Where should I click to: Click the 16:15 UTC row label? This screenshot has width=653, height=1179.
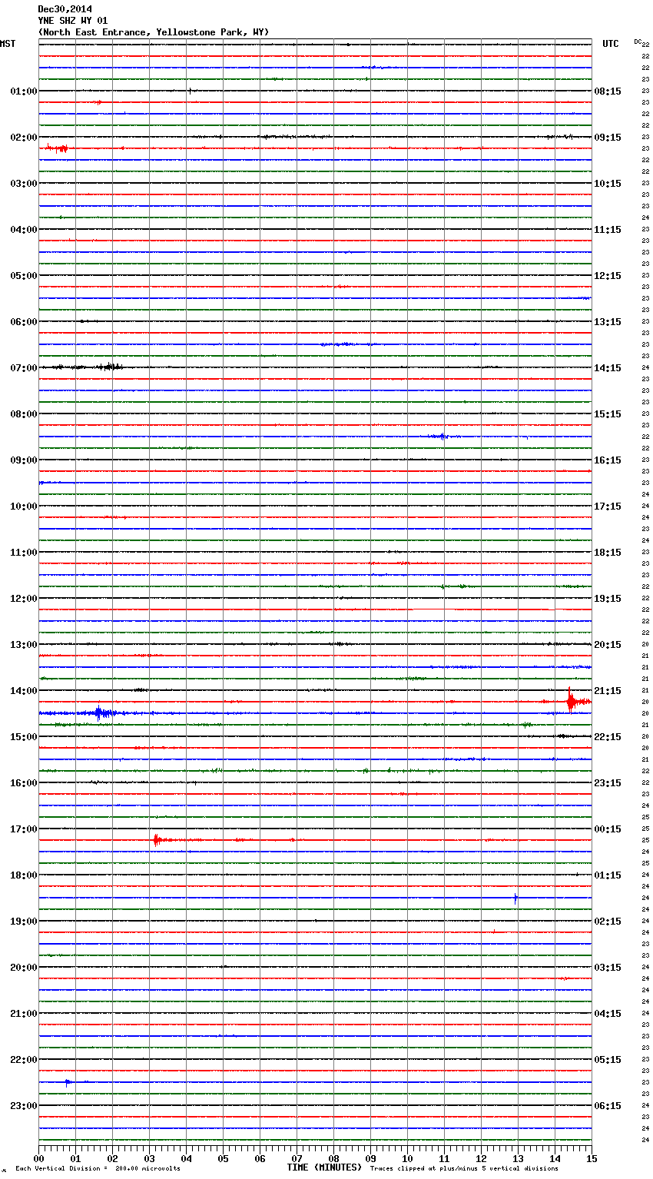tap(608, 460)
